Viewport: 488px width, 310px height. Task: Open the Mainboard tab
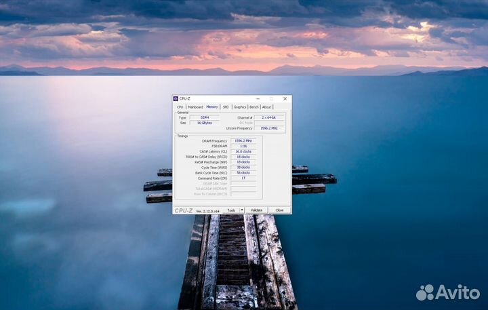[x=195, y=106]
